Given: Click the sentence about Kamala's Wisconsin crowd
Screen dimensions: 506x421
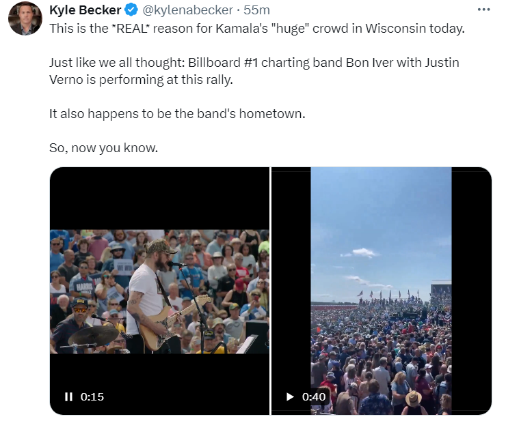Looking at the screenshot, I should click(x=257, y=29).
